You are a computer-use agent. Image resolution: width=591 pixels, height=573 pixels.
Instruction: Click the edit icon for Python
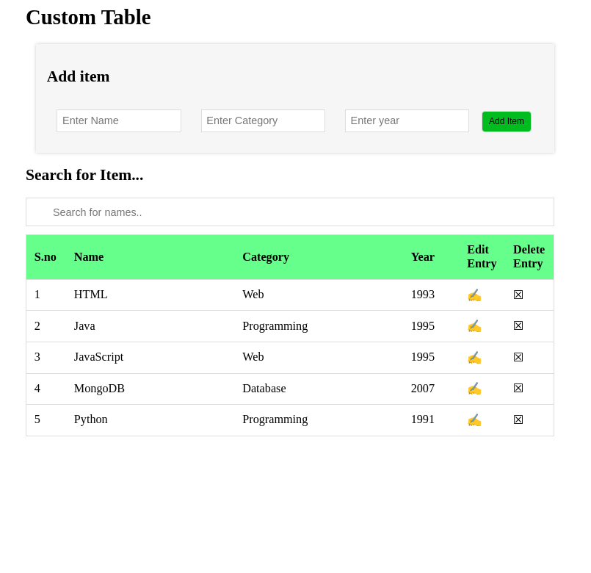(474, 420)
